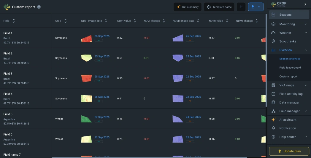Click the Notification bell icon
Viewport: 311px width, 158px height.
[273, 128]
